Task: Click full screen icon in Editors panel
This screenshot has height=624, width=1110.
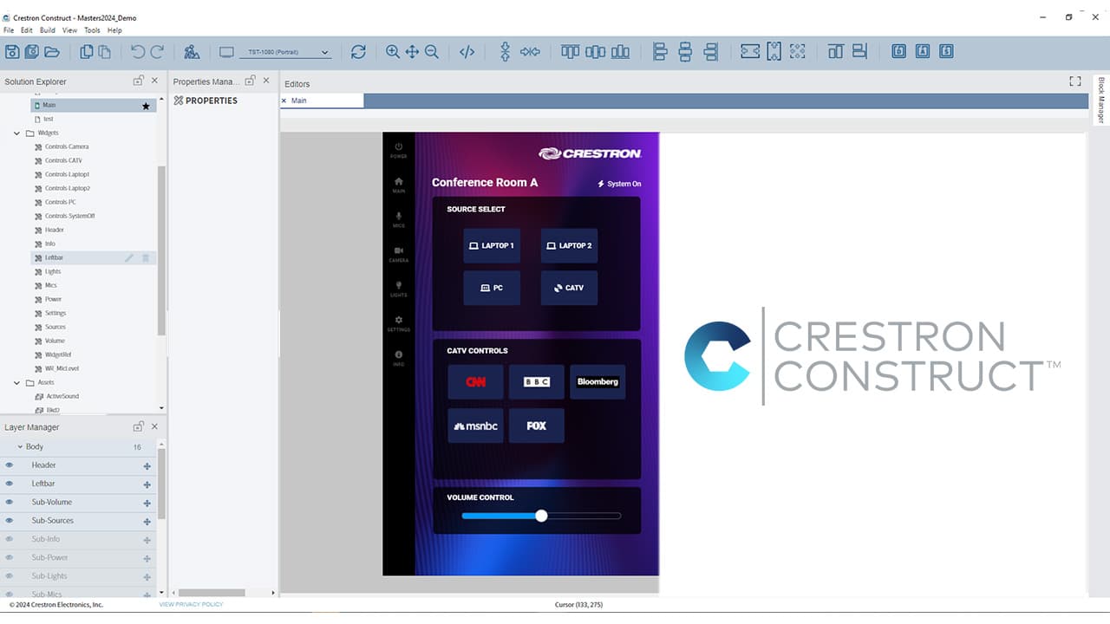Action: pyautogui.click(x=1075, y=81)
